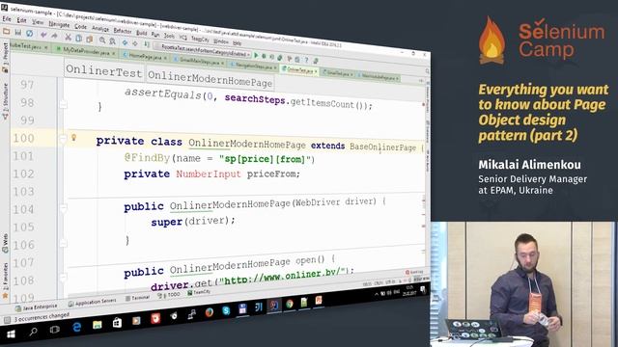Open the TeamCity tool window at bottom

[x=199, y=292]
